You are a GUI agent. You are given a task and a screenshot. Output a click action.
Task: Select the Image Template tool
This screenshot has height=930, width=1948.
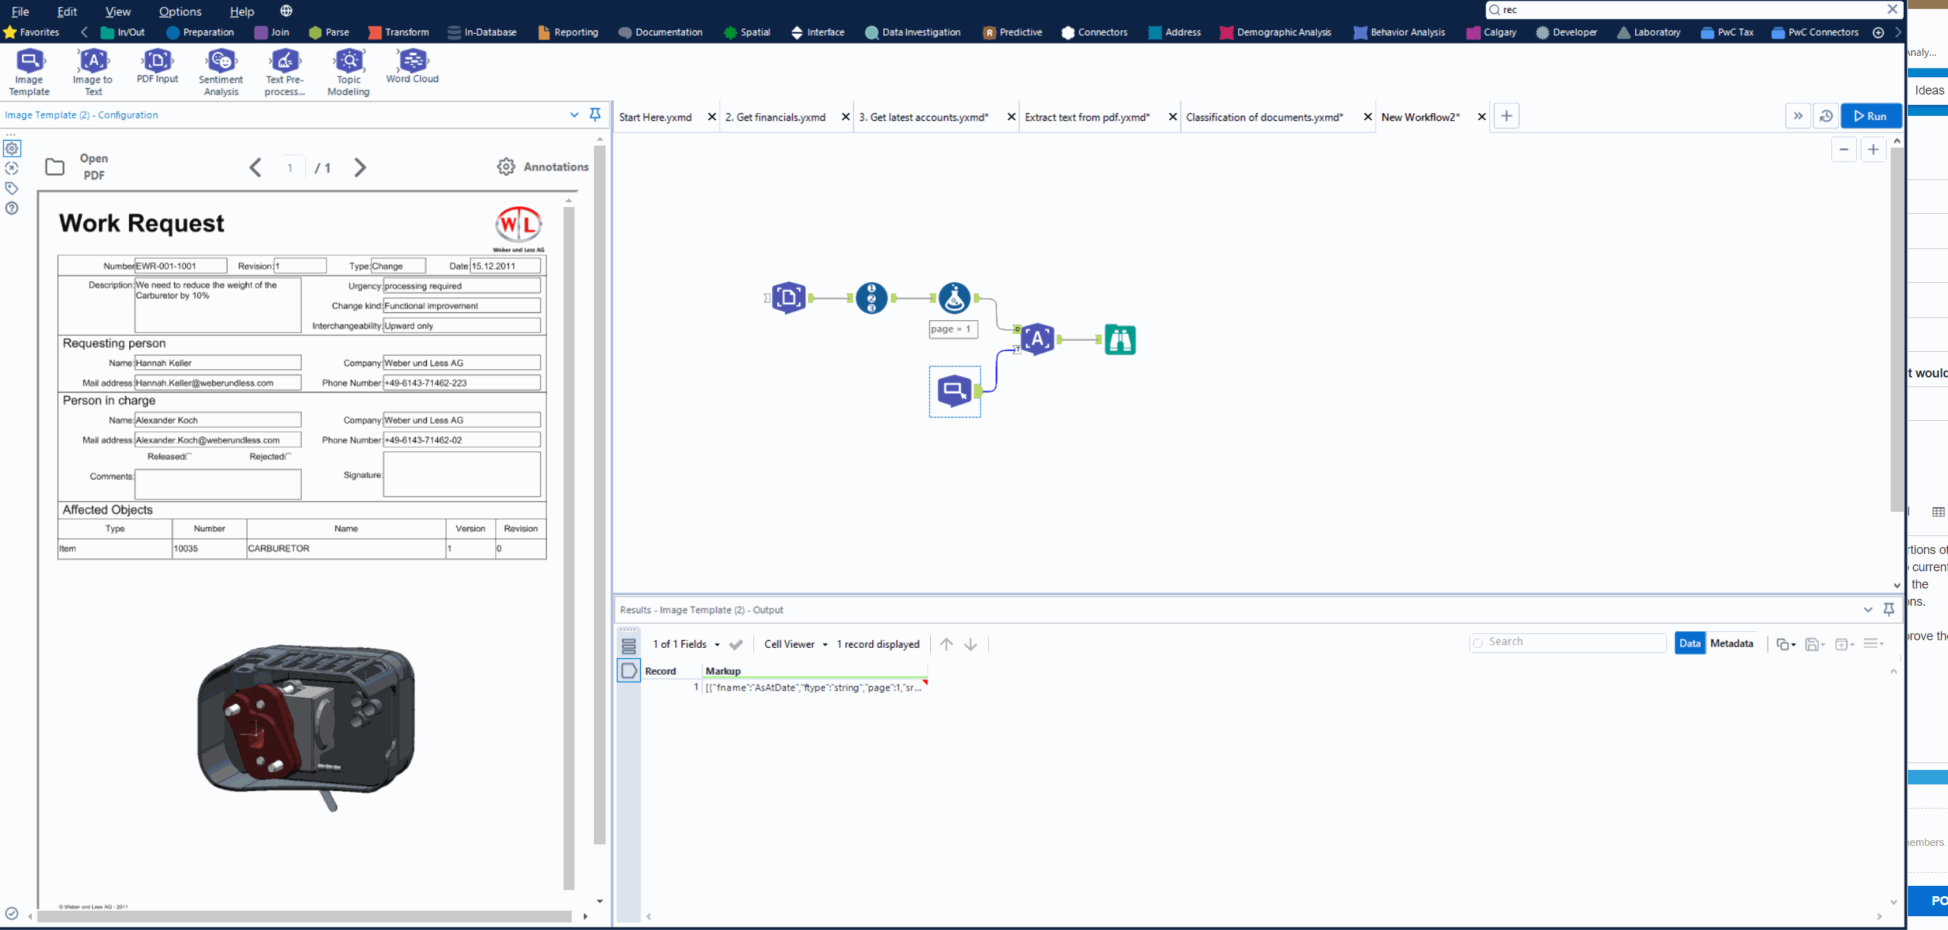point(29,70)
